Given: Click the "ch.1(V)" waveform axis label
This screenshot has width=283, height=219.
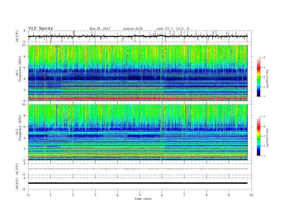Looking at the screenshot, I should [17, 36].
